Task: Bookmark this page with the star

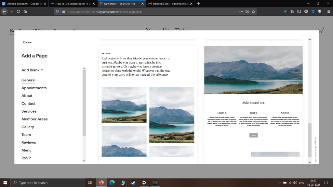Action: click(x=253, y=12)
